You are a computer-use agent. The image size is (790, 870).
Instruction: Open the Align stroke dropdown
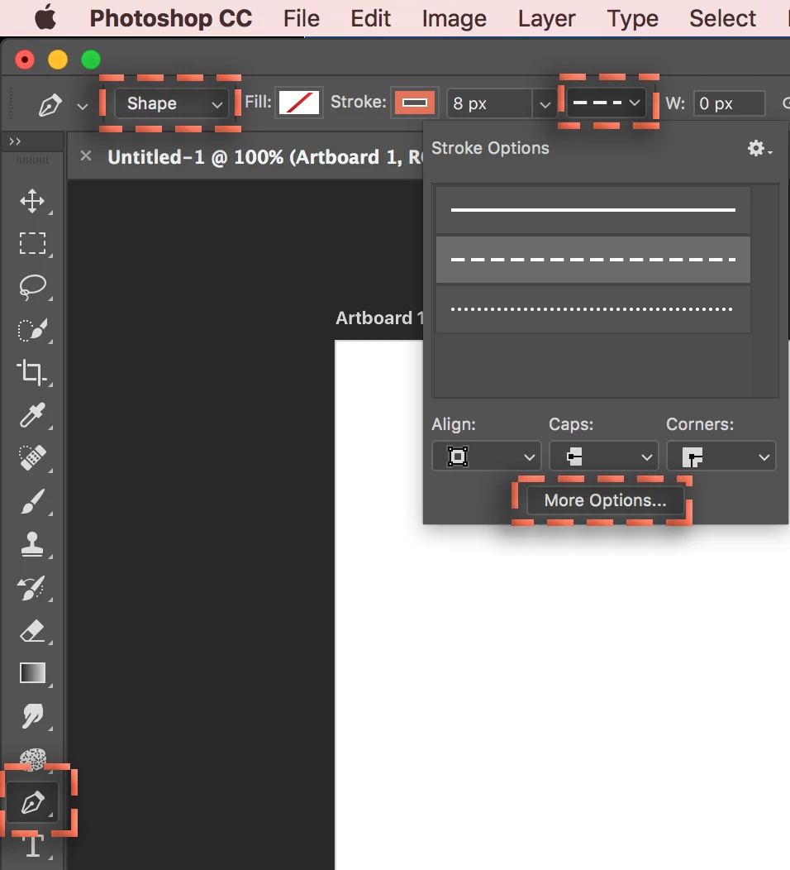486,456
